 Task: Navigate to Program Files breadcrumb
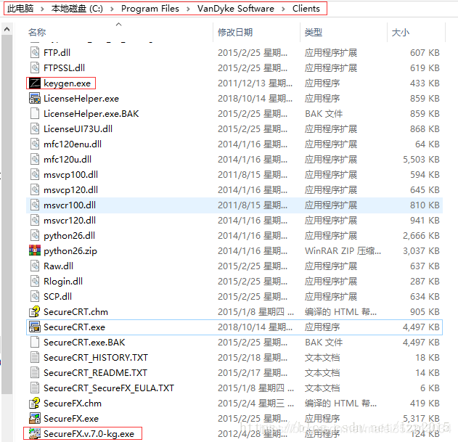[x=150, y=9]
